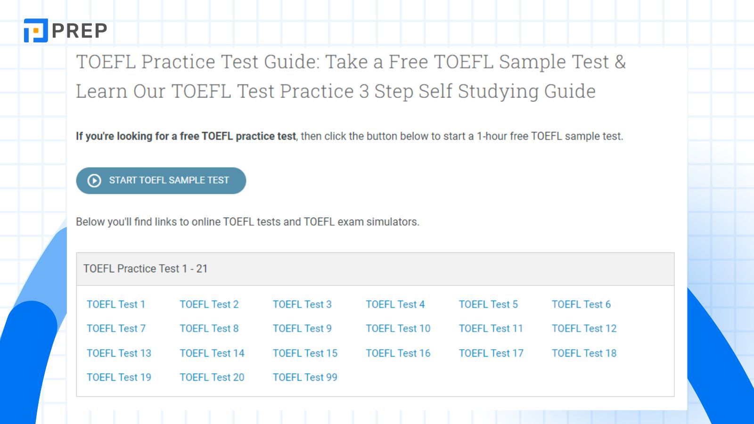Click TOEFL Test 13

(x=119, y=353)
